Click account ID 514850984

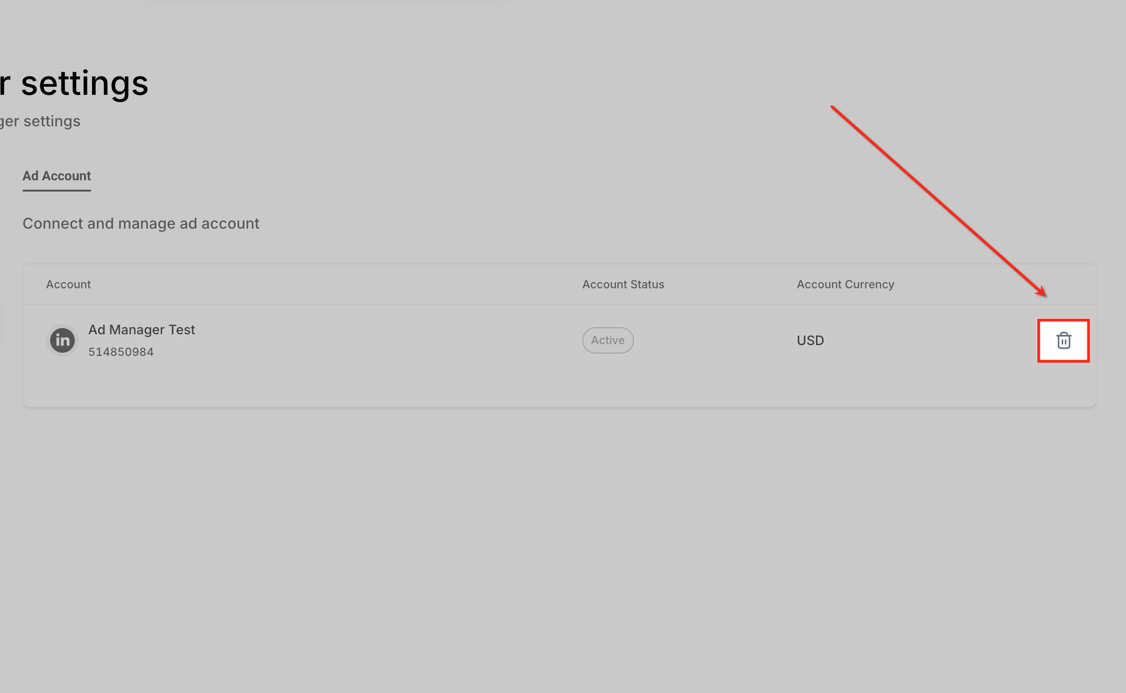(121, 352)
